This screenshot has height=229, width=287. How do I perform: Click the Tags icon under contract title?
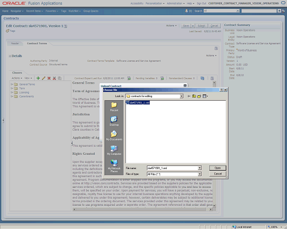[7, 31]
